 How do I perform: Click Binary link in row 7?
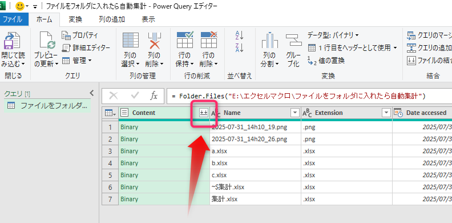[129, 200]
